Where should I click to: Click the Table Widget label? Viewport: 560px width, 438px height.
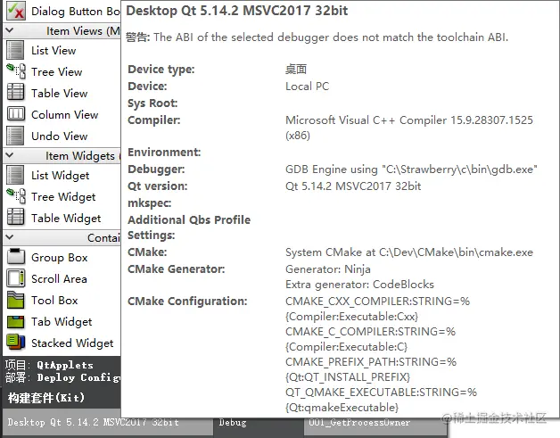coord(66,218)
